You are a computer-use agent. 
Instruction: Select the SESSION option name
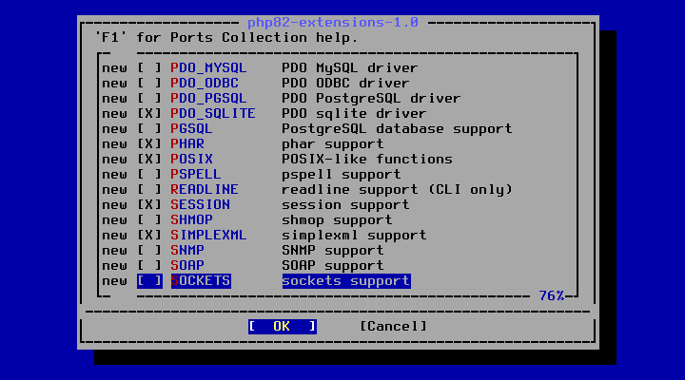click(200, 205)
